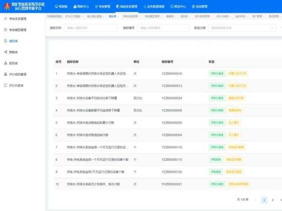This screenshot has height=211, width=282.
Task: Open the 驾驶舱 top navigation menu
Action: coord(61,6)
